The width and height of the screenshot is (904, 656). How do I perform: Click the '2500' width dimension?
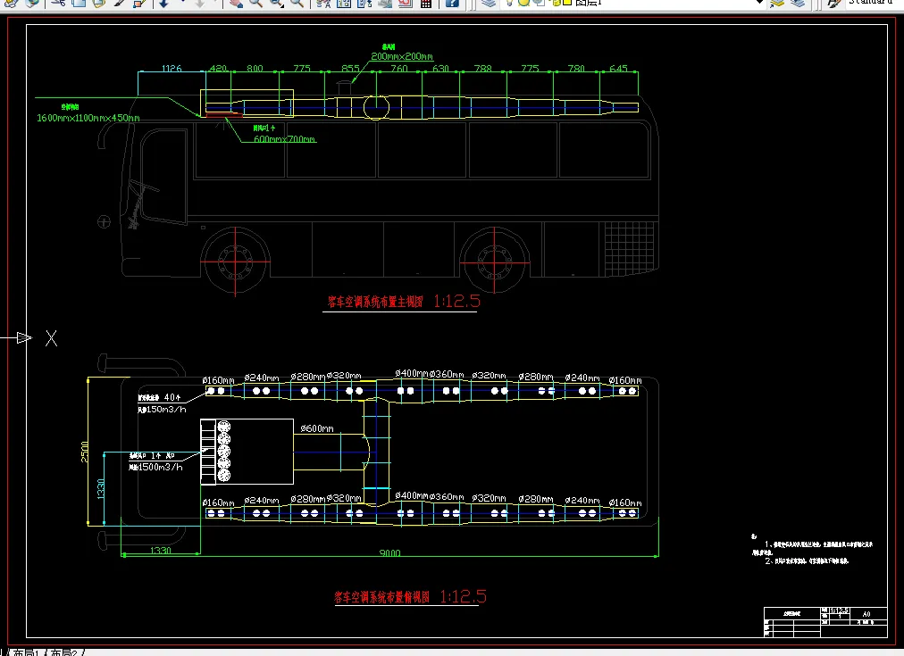tap(85, 452)
